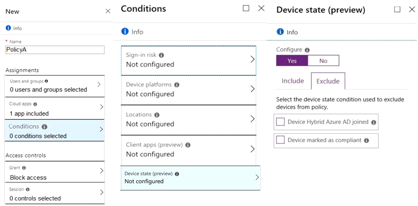Click the info icon next to Device platforms
This screenshot has width=418, height=206.
177,85
